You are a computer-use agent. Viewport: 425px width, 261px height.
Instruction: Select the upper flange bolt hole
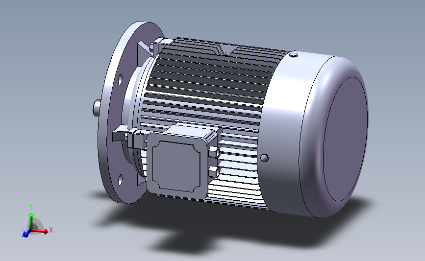click(x=120, y=79)
